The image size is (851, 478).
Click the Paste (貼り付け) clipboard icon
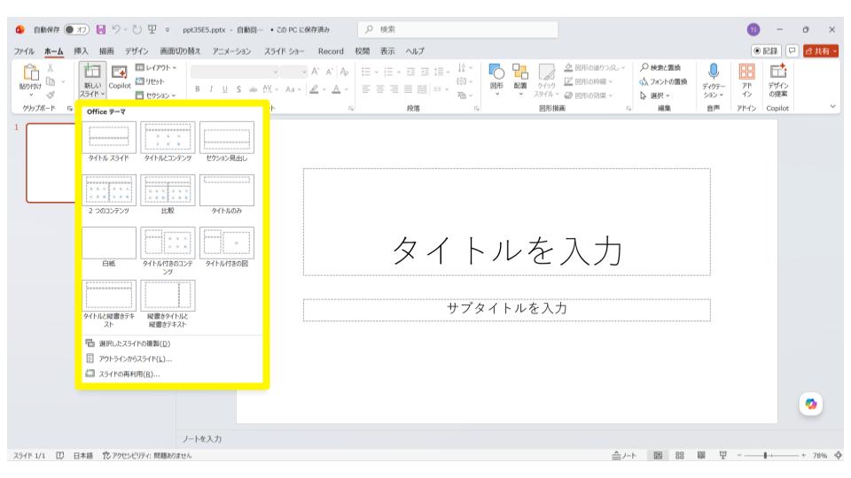(x=30, y=72)
